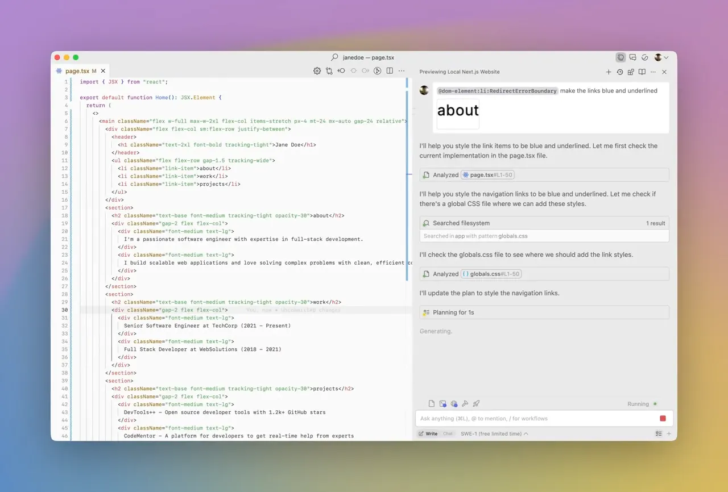
Task: Select the page.tsx editor tab
Action: [x=78, y=70]
